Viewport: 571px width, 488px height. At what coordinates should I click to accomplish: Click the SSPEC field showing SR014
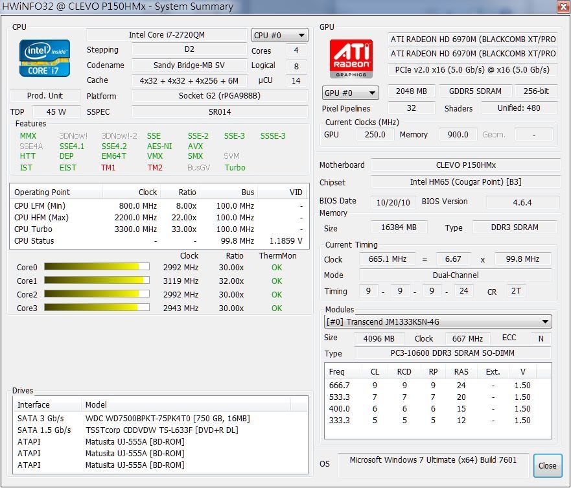pyautogui.click(x=220, y=111)
